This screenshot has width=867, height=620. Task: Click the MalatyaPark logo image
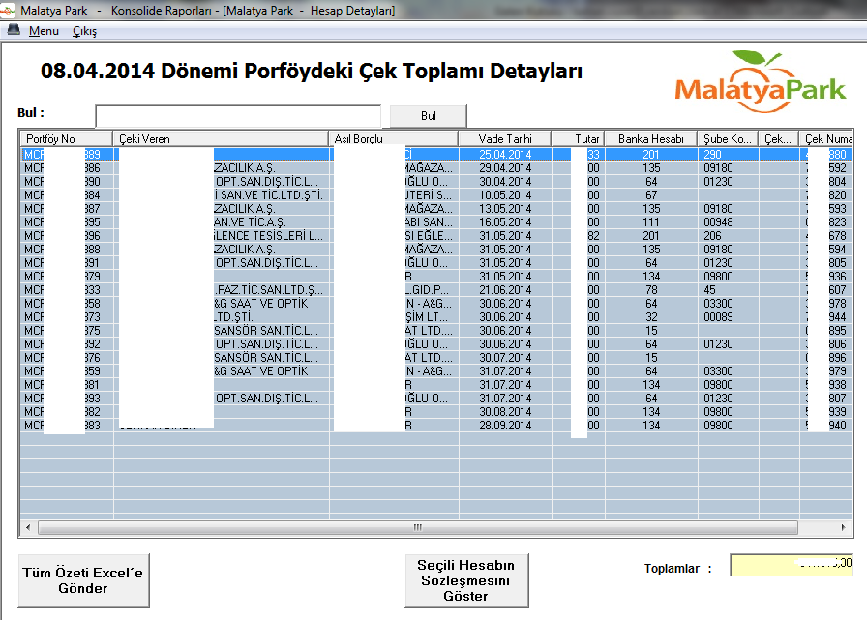click(x=761, y=81)
